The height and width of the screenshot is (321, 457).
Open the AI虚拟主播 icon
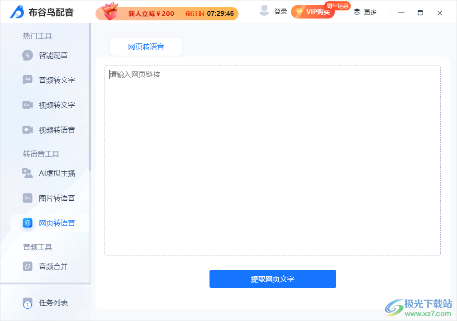[x=28, y=173]
